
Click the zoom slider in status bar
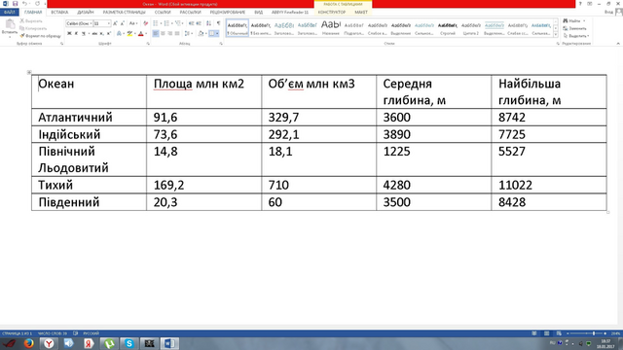coord(586,333)
